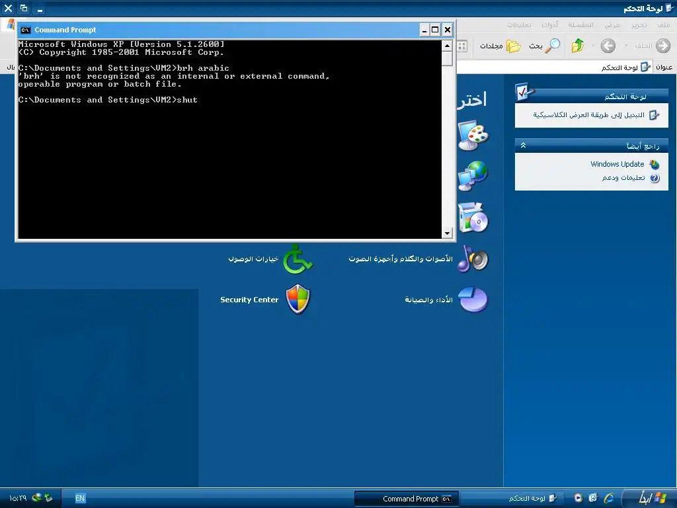Open the تحرير Edit menu
Image resolution: width=677 pixels, height=508 pixels.
[x=639, y=25]
